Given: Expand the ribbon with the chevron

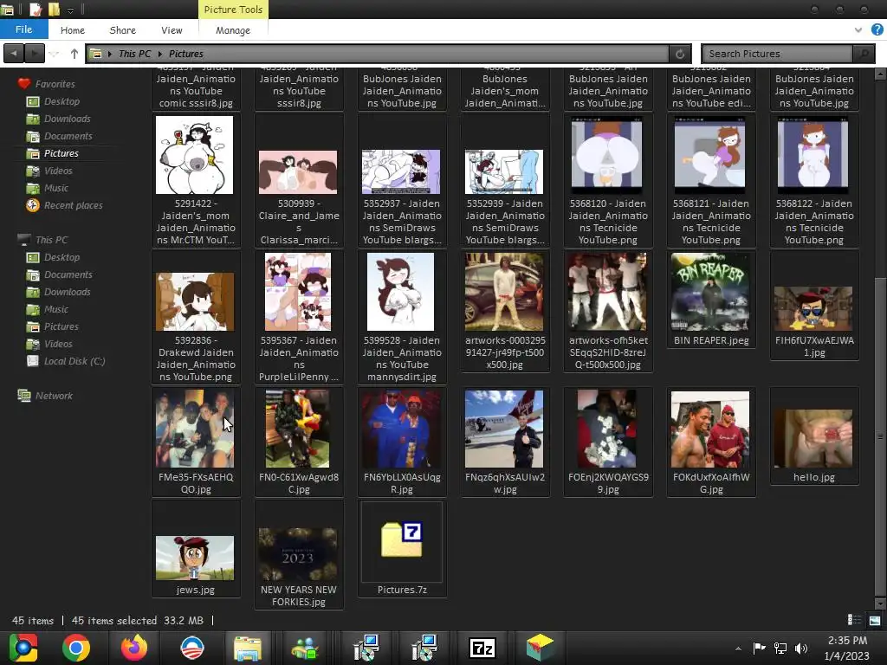Looking at the screenshot, I should point(858,30).
